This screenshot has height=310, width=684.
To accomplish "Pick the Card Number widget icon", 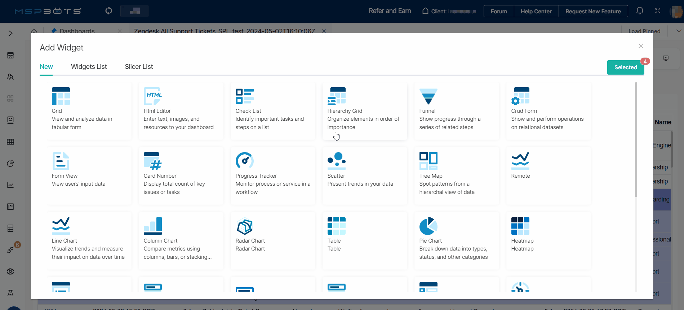I will 152,161.
